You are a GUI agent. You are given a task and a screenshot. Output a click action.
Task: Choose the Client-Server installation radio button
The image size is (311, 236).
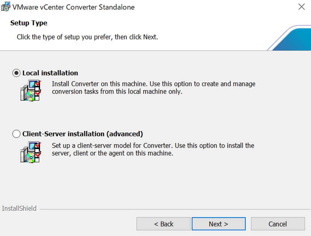[x=17, y=134]
